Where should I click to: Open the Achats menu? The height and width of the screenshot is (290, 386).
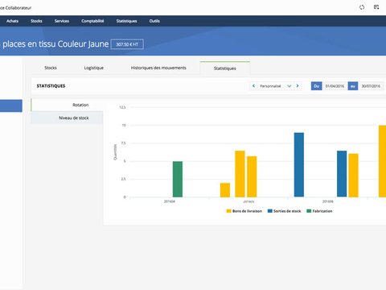12,21
